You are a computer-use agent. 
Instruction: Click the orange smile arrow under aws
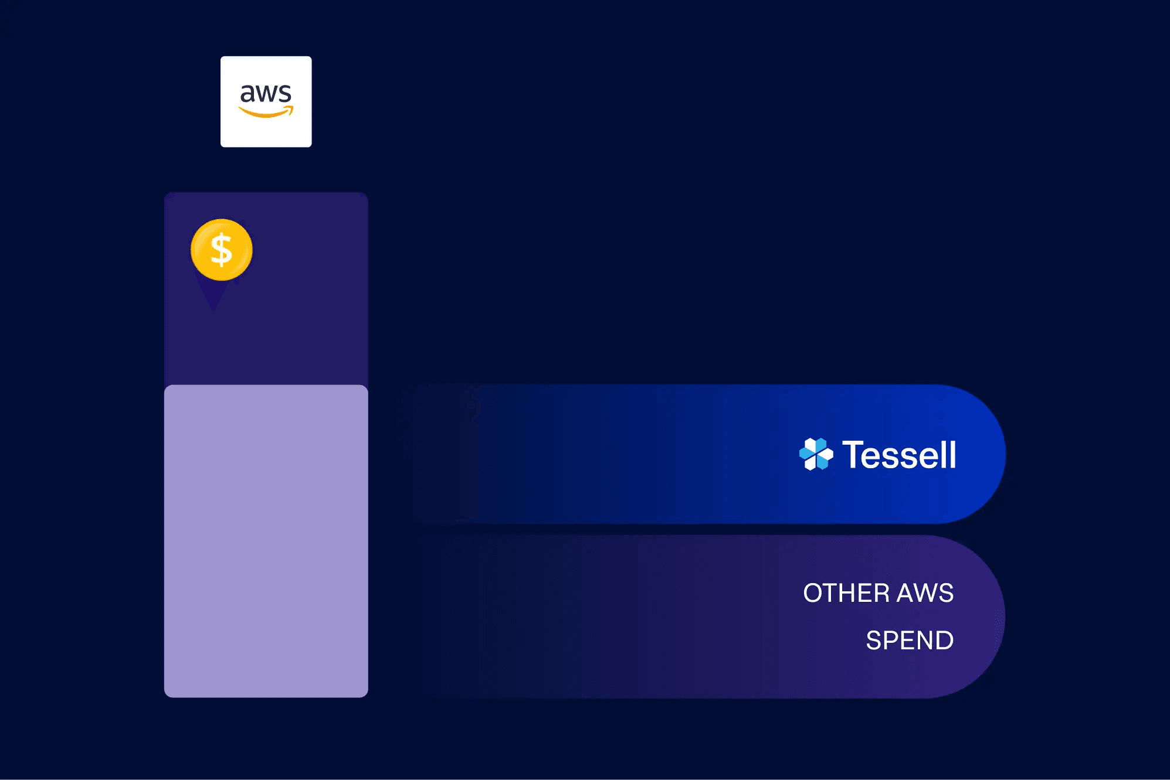click(x=266, y=111)
